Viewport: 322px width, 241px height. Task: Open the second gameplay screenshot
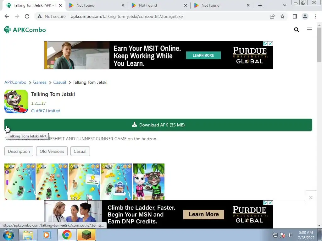[52, 182]
